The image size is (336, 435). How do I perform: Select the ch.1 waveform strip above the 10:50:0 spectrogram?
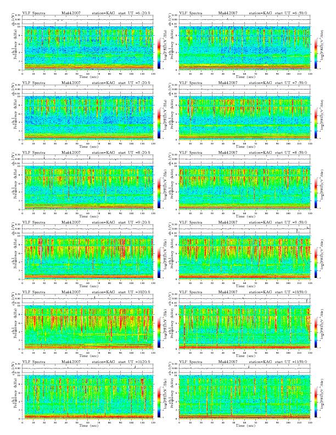(244, 298)
